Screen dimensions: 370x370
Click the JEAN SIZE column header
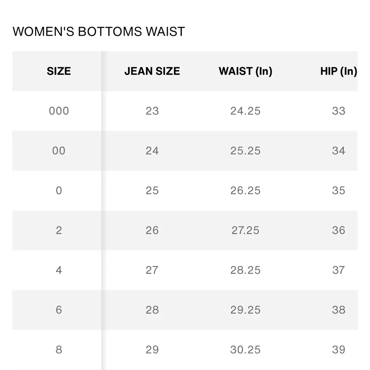point(152,71)
